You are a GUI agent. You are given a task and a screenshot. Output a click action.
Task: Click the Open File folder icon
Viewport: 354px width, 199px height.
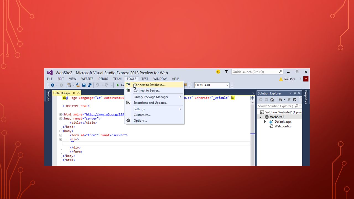tap(78, 85)
